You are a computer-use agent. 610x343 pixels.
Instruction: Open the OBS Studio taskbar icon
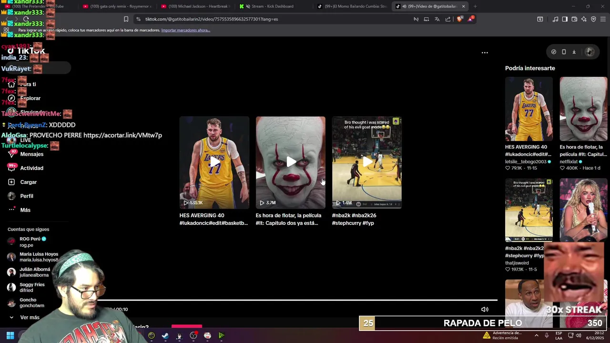tap(193, 335)
